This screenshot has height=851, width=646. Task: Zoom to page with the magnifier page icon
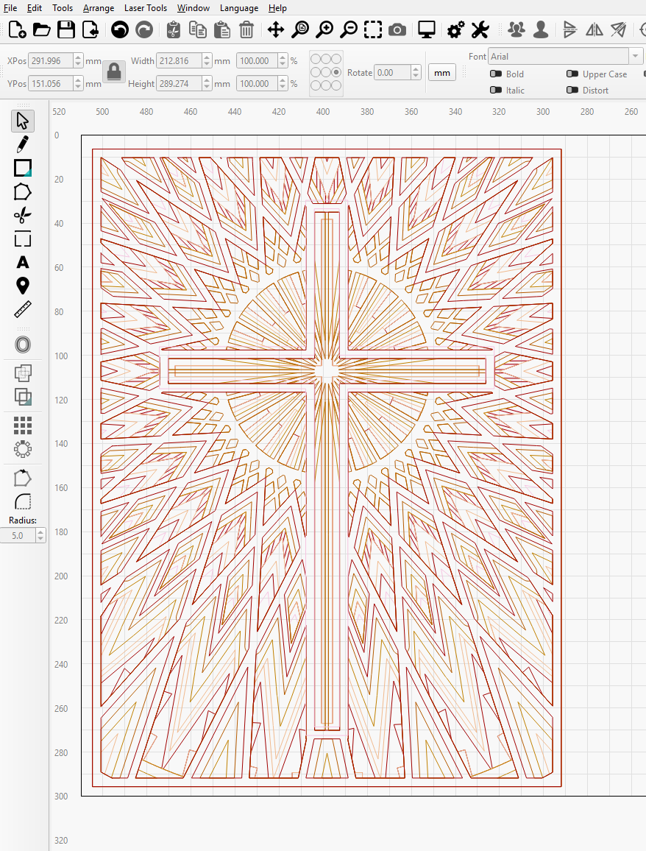coord(300,29)
